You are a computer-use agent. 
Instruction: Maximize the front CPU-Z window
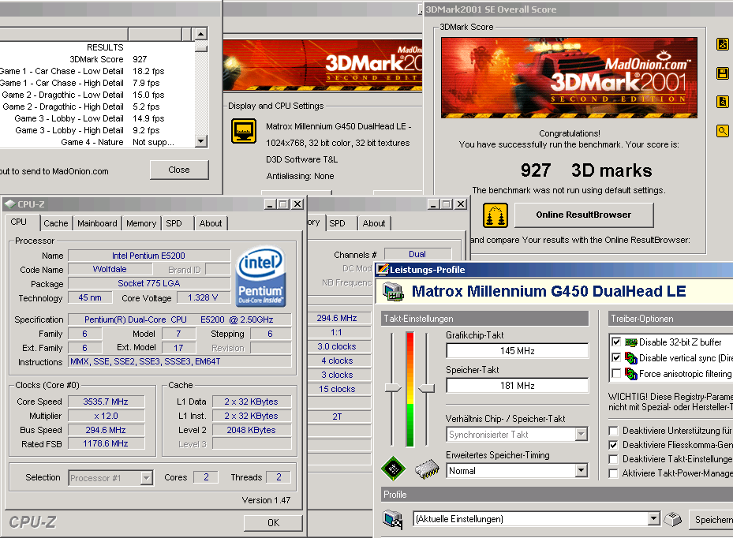click(282, 204)
